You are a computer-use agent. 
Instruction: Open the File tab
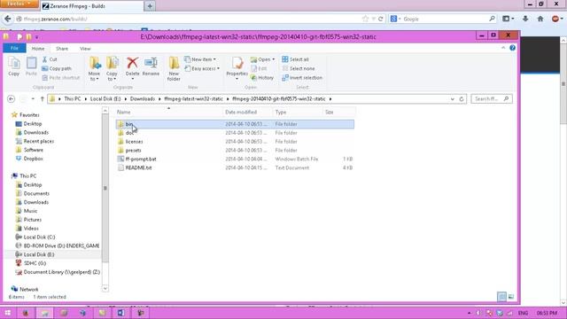click(14, 48)
